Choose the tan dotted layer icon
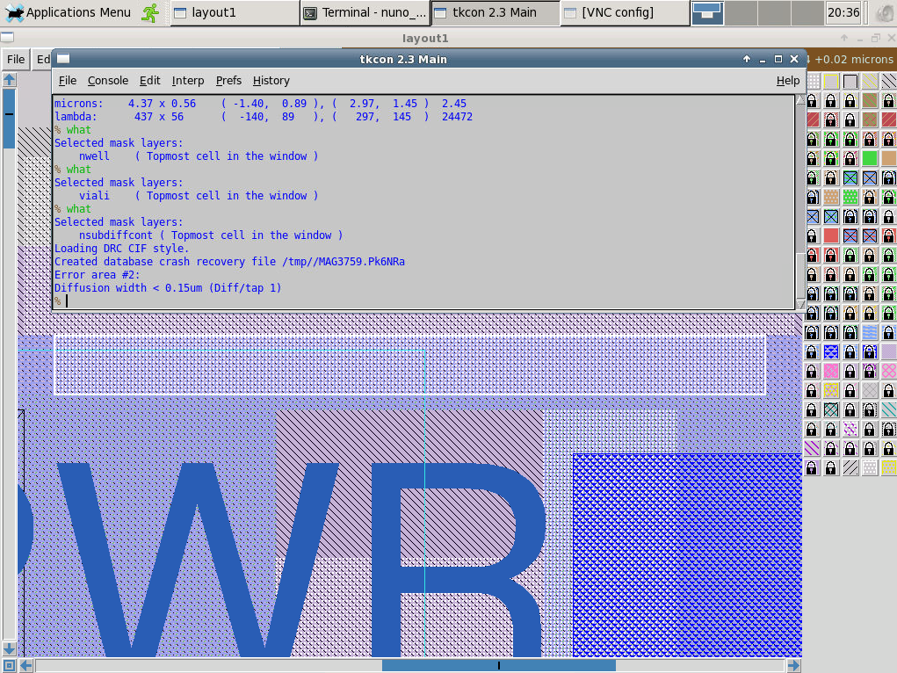Viewport: 897px width, 673px height. click(x=831, y=198)
